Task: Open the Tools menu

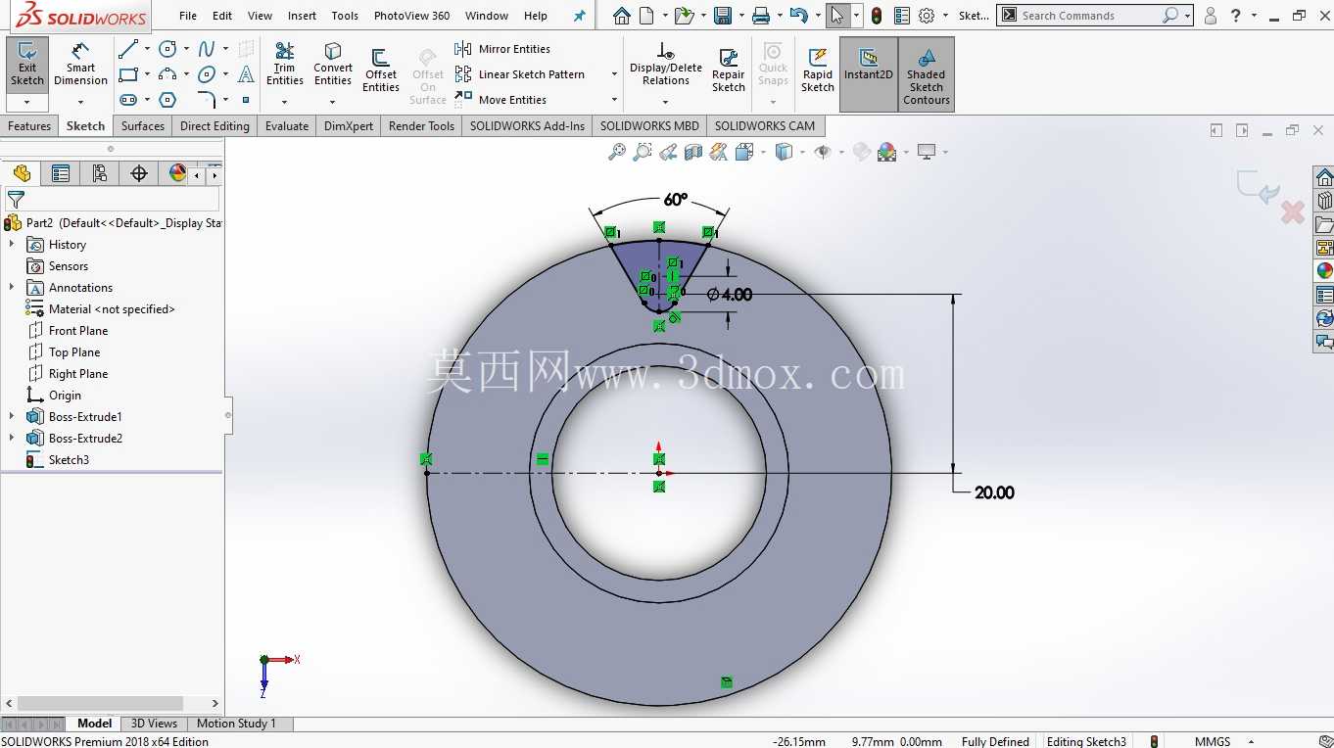Action: click(x=345, y=16)
